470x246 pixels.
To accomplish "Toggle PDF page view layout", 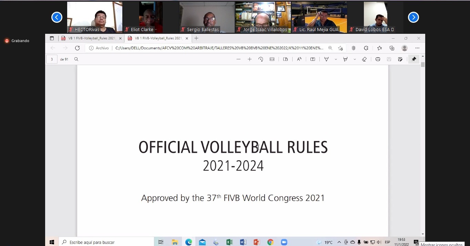I will [x=285, y=59].
